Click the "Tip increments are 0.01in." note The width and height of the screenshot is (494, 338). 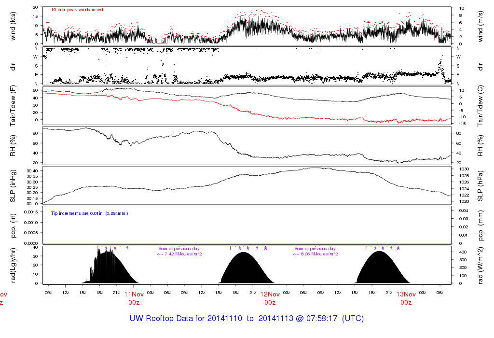click(90, 213)
